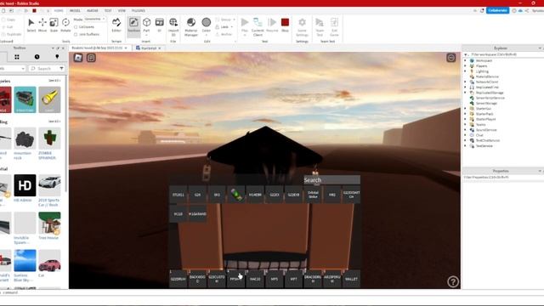
Task: Click the help question mark icon
Action: click(x=453, y=281)
